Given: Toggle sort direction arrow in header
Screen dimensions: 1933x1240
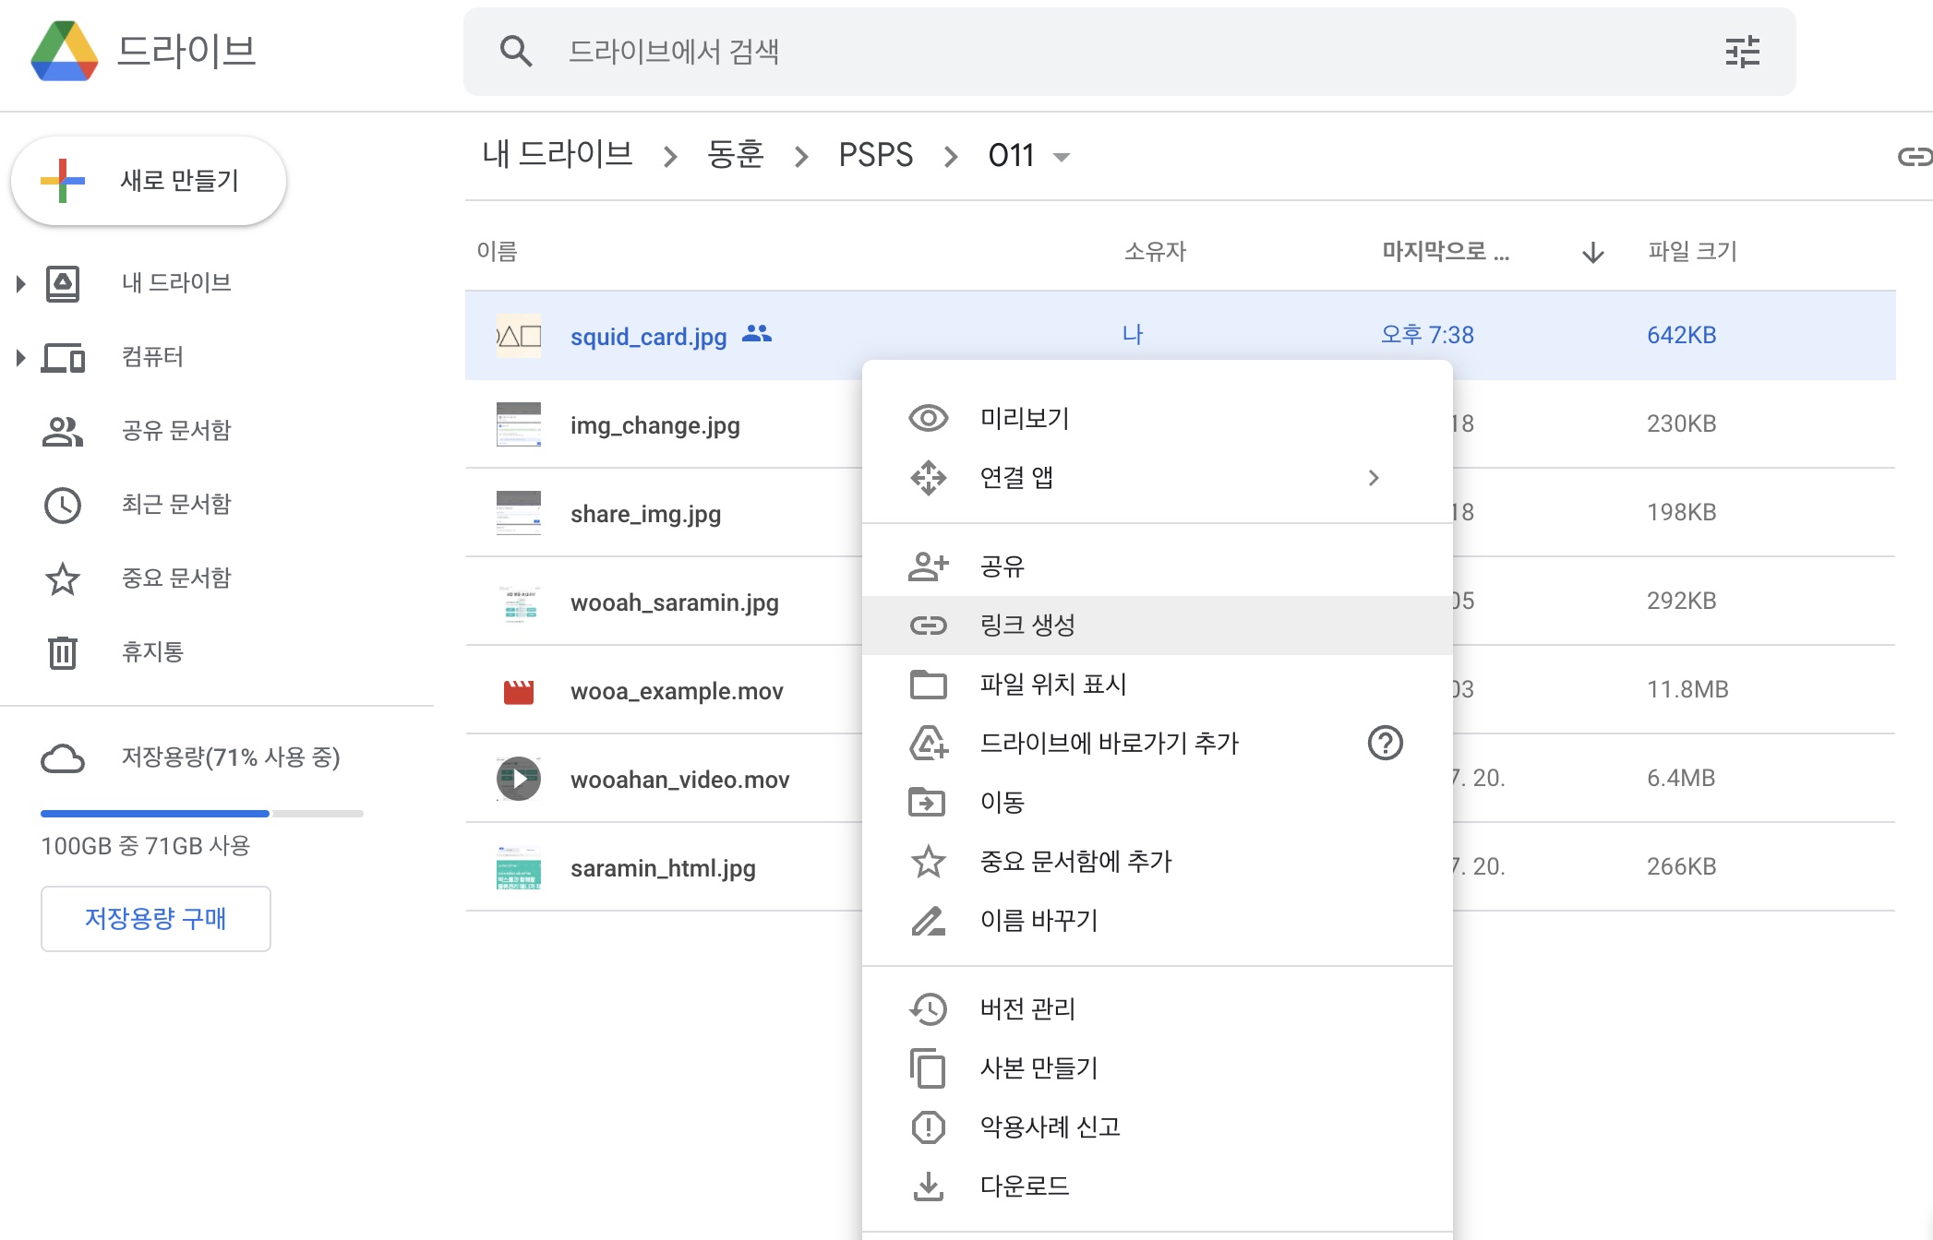Looking at the screenshot, I should tap(1592, 252).
